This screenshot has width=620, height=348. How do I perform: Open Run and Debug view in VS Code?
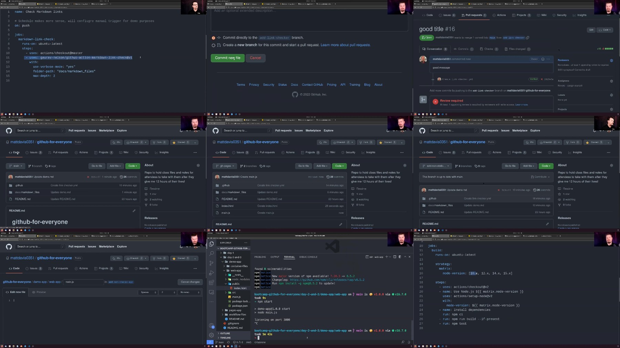coord(211,273)
